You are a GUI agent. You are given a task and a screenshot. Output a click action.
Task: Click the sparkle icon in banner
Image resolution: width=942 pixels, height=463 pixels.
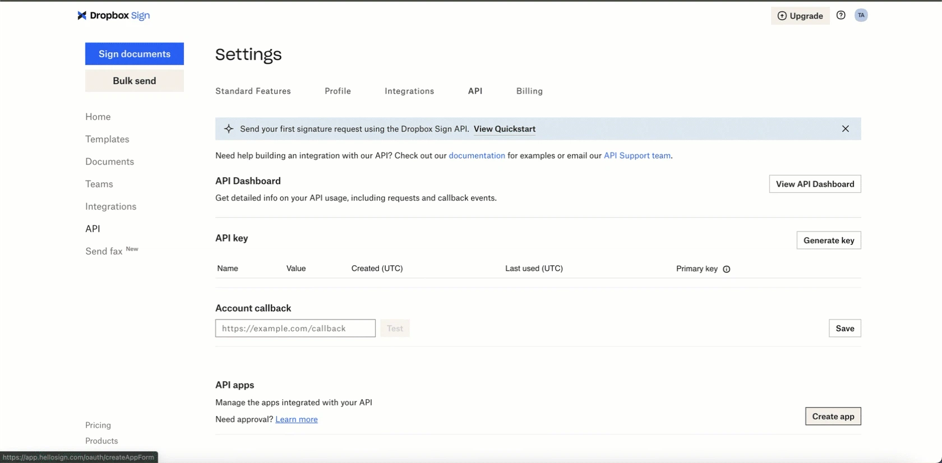(x=229, y=129)
